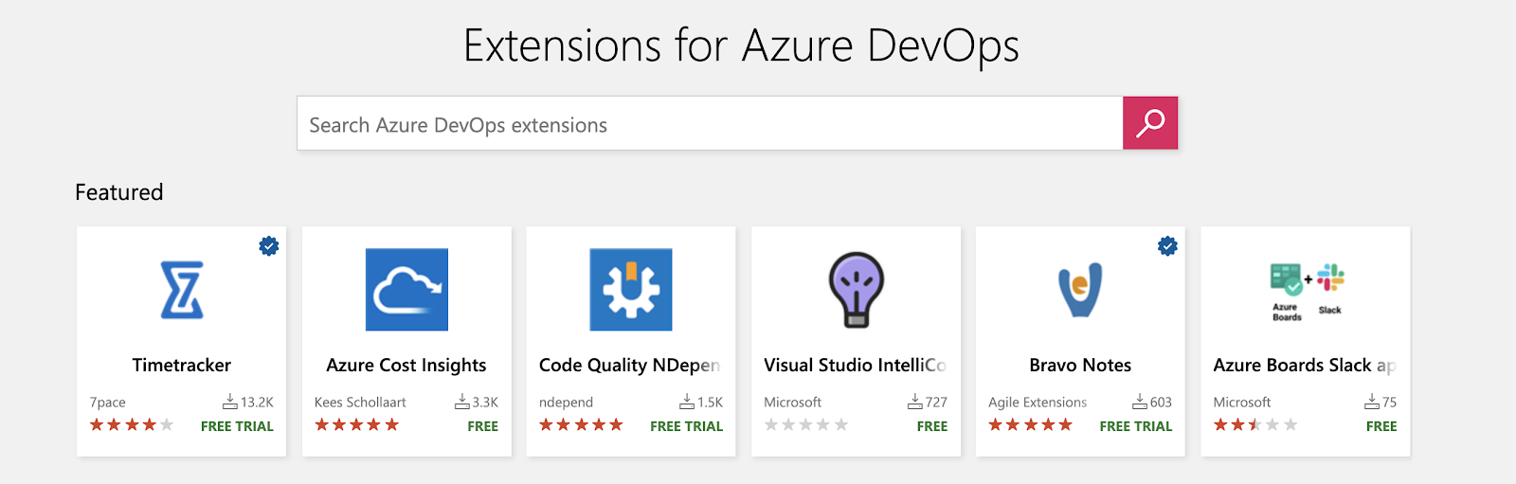The height and width of the screenshot is (484, 1516).
Task: Click the Code Quality NDepend gear icon
Action: pyautogui.click(x=631, y=290)
